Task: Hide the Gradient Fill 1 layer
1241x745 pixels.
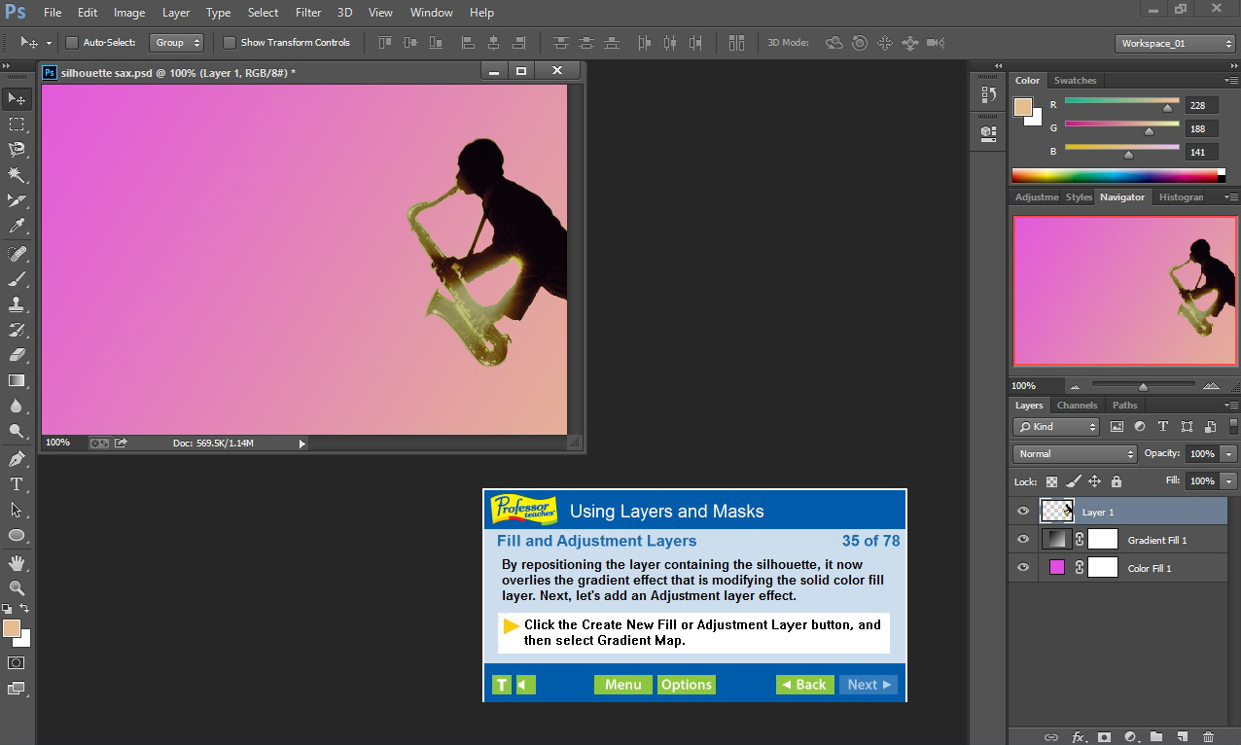Action: tap(1022, 539)
